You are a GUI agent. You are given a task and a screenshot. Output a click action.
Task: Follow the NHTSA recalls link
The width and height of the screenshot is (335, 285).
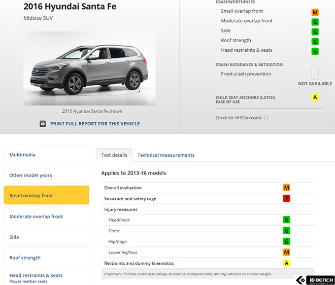(x=255, y=118)
